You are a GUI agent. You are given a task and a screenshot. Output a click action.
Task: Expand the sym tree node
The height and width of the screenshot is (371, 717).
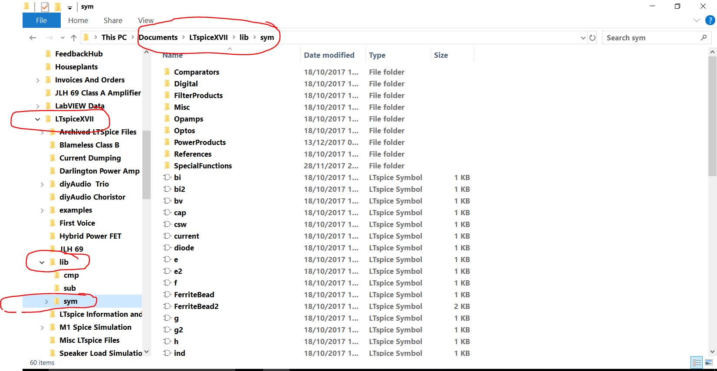(x=46, y=302)
